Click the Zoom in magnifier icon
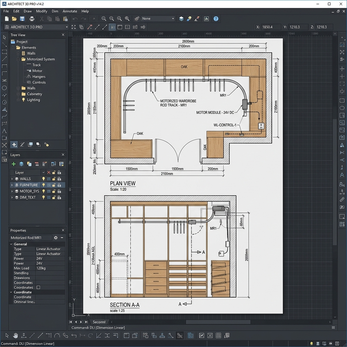 pyautogui.click(x=104, y=19)
